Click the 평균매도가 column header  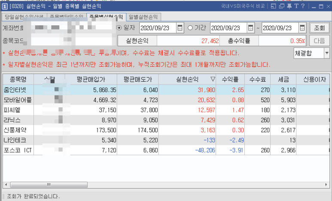pos(138,79)
